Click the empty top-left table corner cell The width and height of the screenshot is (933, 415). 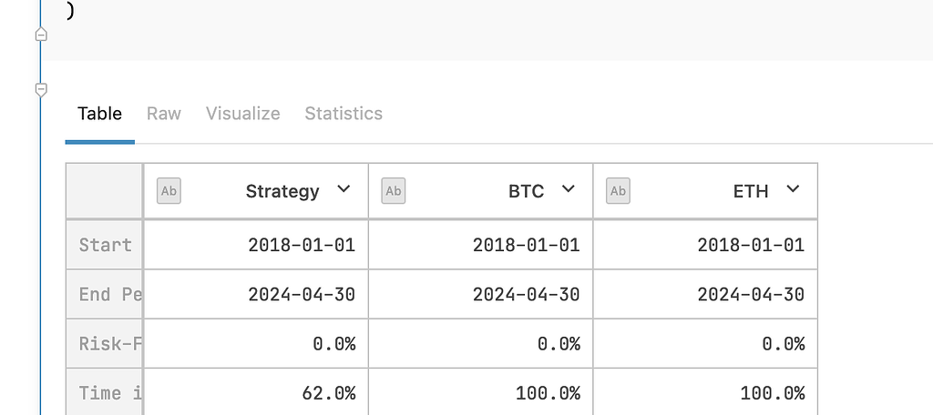point(105,191)
